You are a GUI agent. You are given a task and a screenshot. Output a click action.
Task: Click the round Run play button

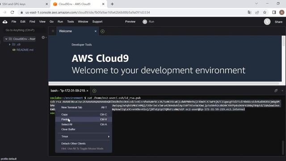tap(145, 22)
